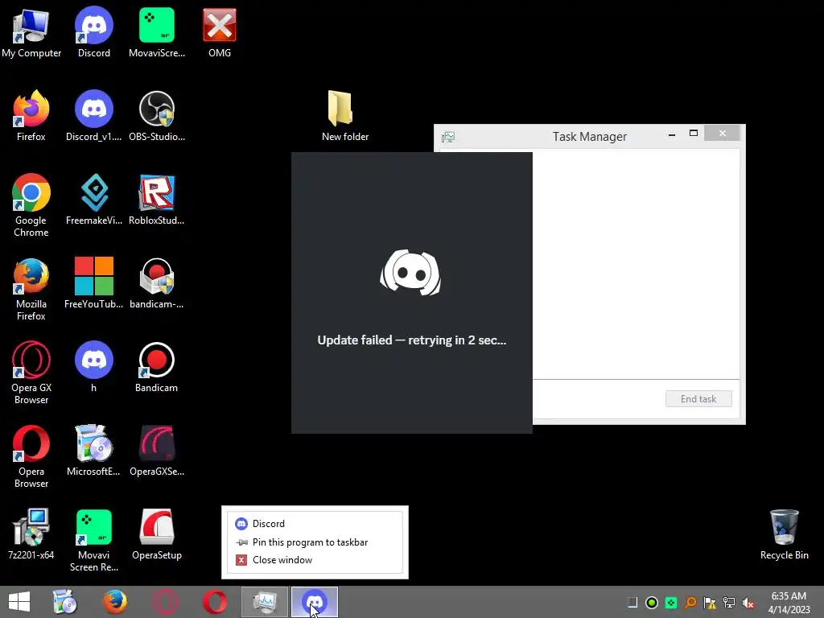Close the Task Manager window
The width and height of the screenshot is (824, 618).
pos(722,134)
